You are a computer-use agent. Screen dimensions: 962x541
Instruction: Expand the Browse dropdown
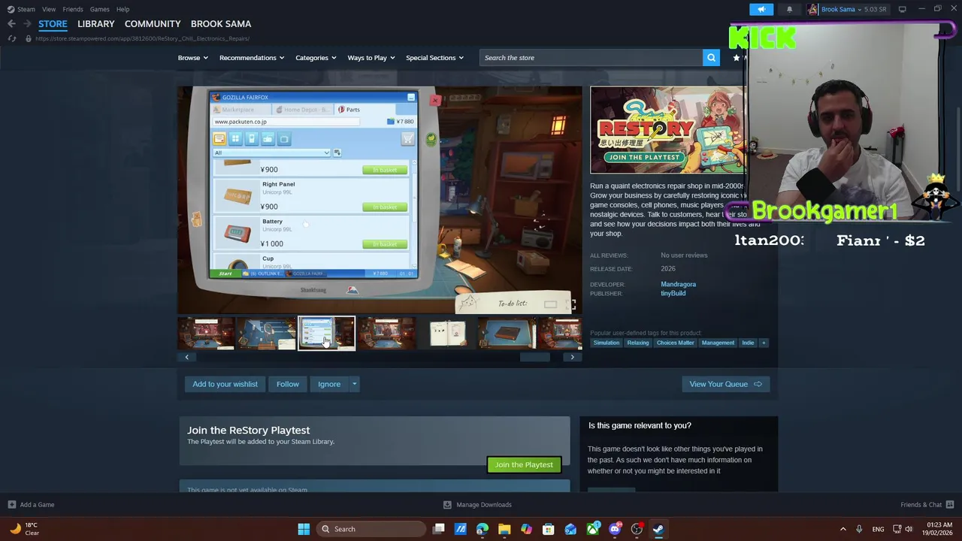pyautogui.click(x=193, y=58)
